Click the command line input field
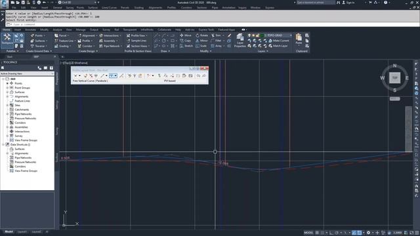420x236 pixels. [x=215, y=24]
